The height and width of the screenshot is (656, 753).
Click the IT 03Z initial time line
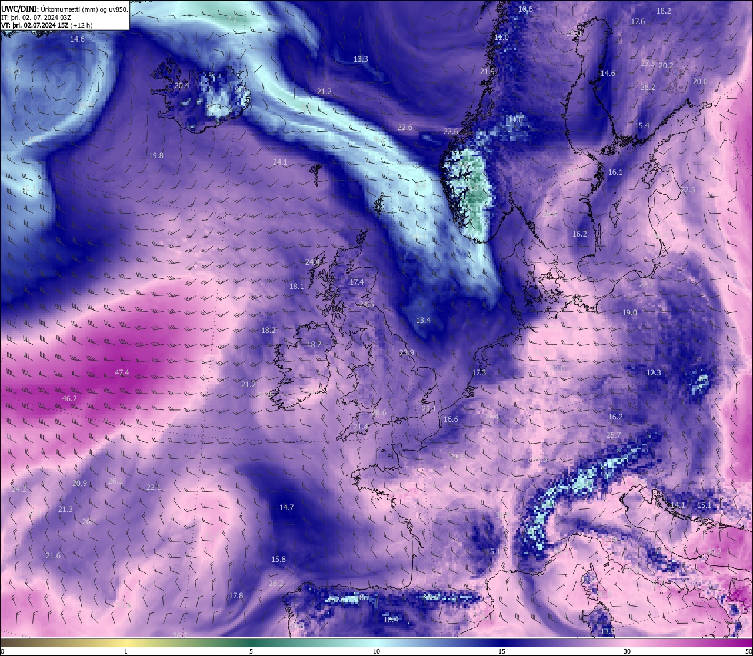click(x=37, y=17)
